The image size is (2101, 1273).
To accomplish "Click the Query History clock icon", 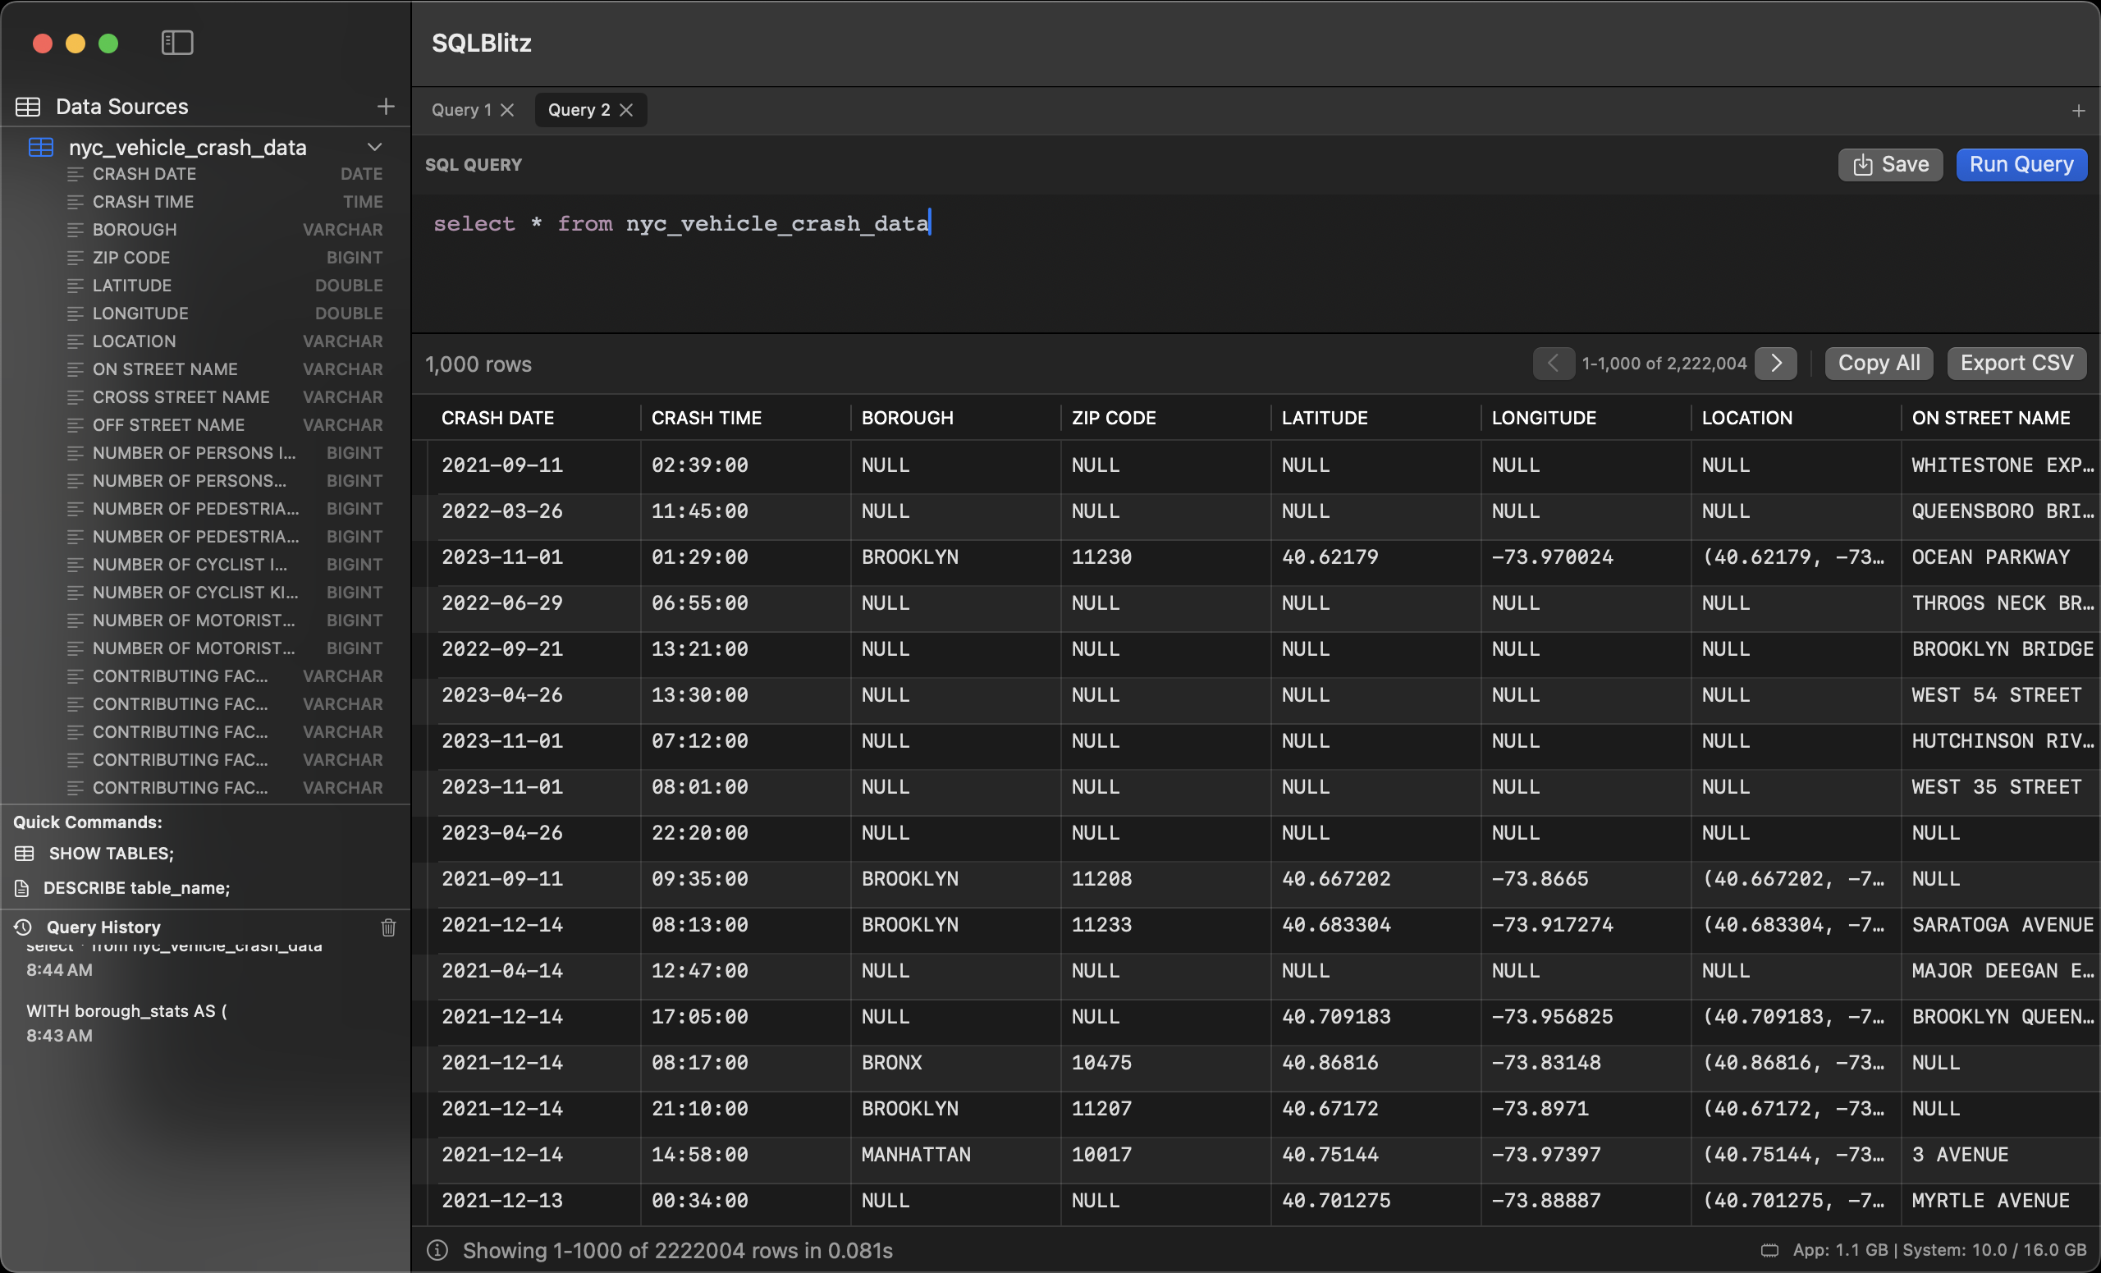I will tap(24, 927).
